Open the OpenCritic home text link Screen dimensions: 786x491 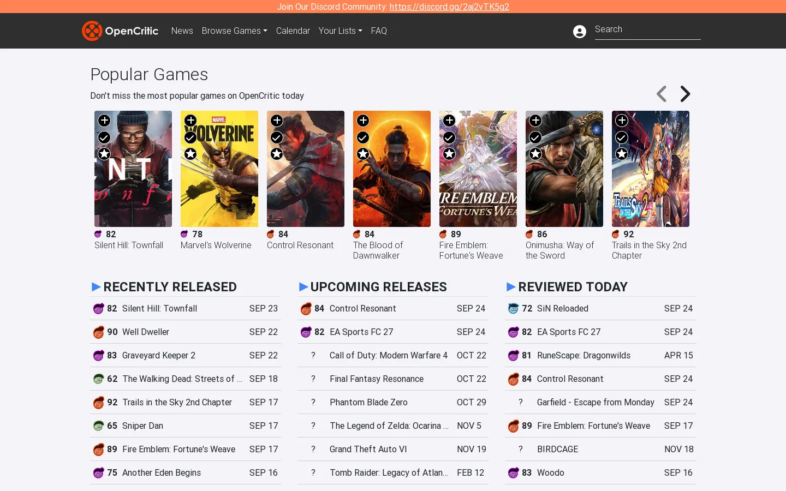click(132, 31)
